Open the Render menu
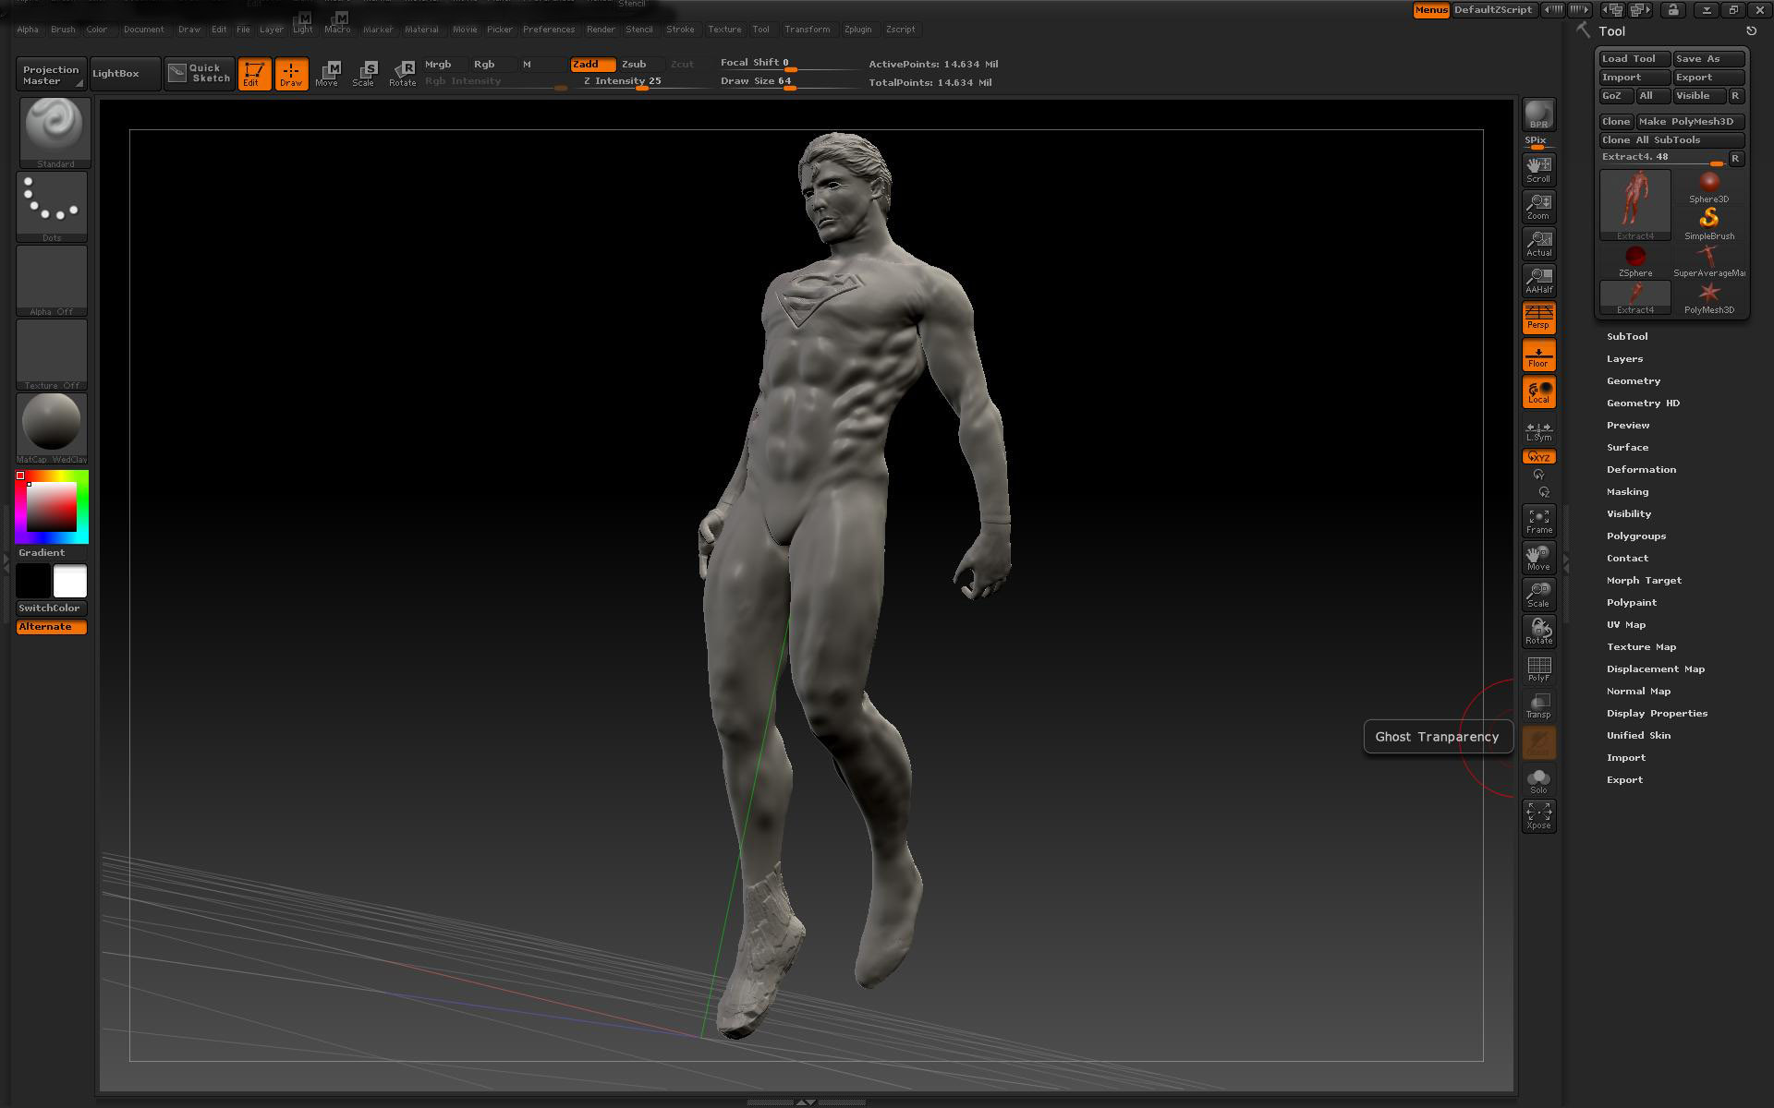 pos(601,30)
